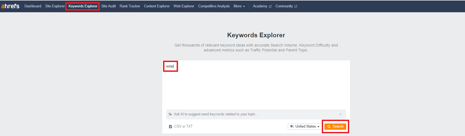The height and width of the screenshot is (136, 465).
Task: Click the Ahrefs logo
Action: pos(10,6)
